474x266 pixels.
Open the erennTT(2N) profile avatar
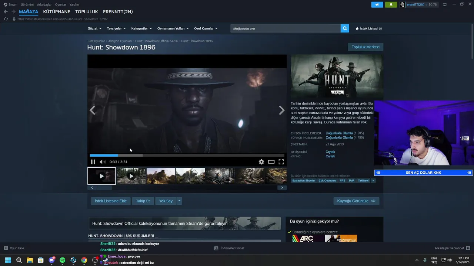coord(403,4)
